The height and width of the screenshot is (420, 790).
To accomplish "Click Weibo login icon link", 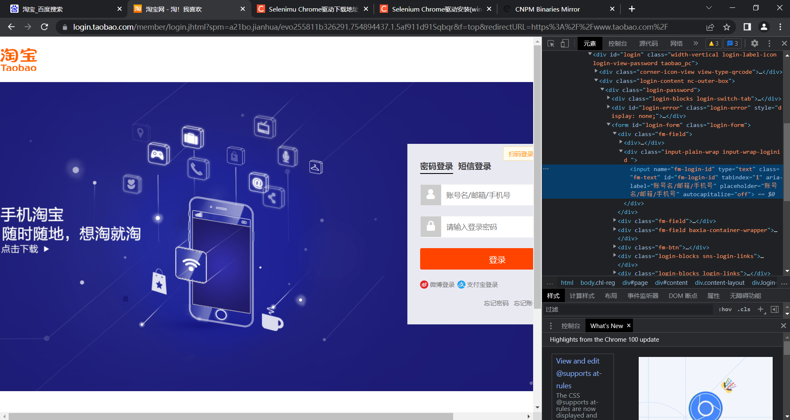I will pyautogui.click(x=437, y=285).
